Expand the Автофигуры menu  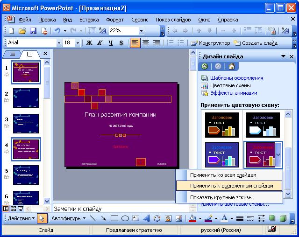point(68,218)
